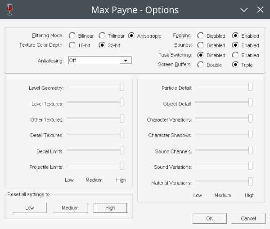Click the Wine glass icon in title bar
The height and width of the screenshot is (229, 270).
[x=9, y=9]
